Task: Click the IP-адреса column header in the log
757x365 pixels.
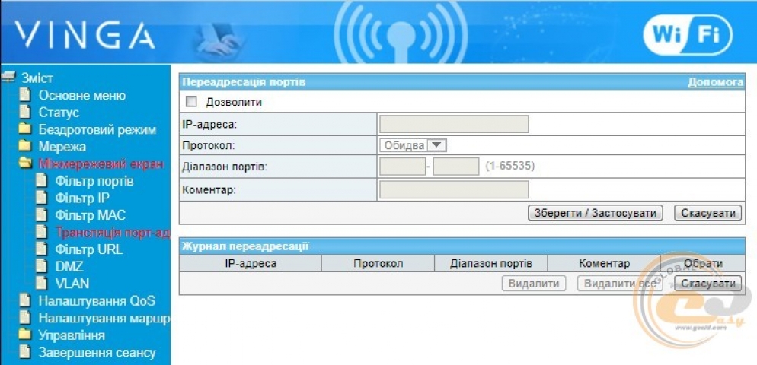Action: point(251,264)
